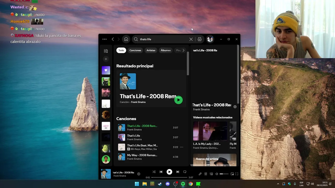Show hidden system tray icons

[278, 184]
